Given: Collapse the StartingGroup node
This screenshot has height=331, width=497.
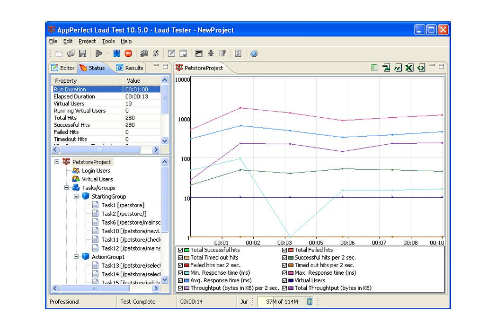Looking at the screenshot, I should [76, 196].
